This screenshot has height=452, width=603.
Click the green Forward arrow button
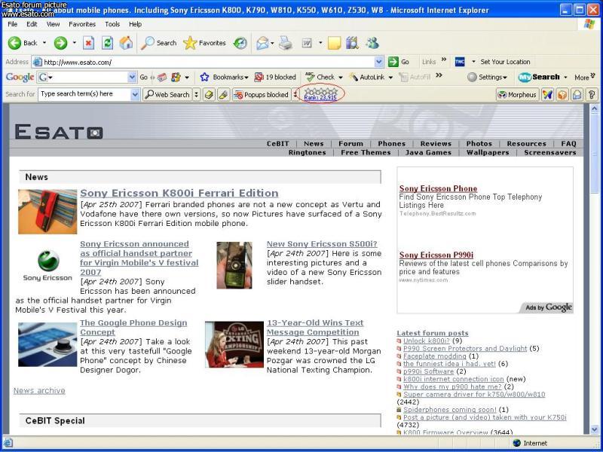point(60,43)
